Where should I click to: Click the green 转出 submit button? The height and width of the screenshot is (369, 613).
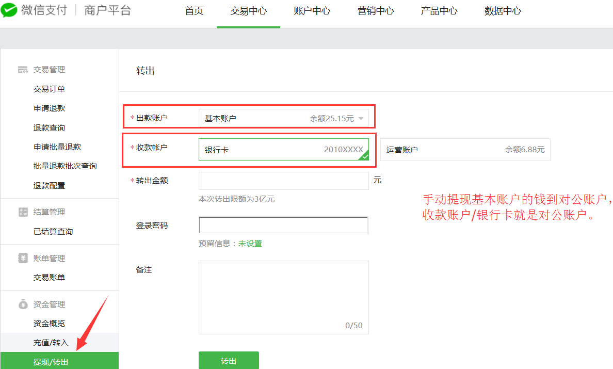[229, 360]
